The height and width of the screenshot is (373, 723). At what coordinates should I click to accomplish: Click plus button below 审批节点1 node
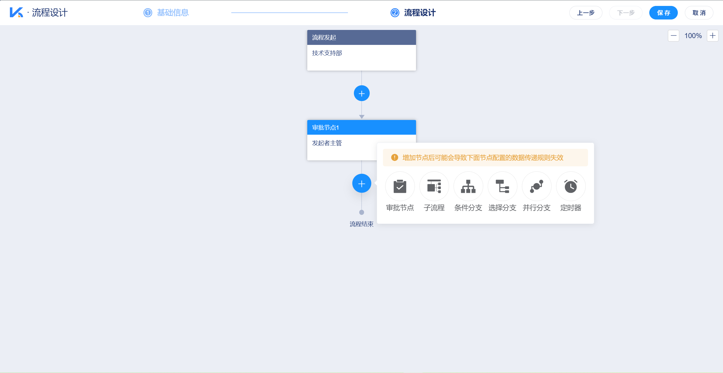pyautogui.click(x=361, y=184)
